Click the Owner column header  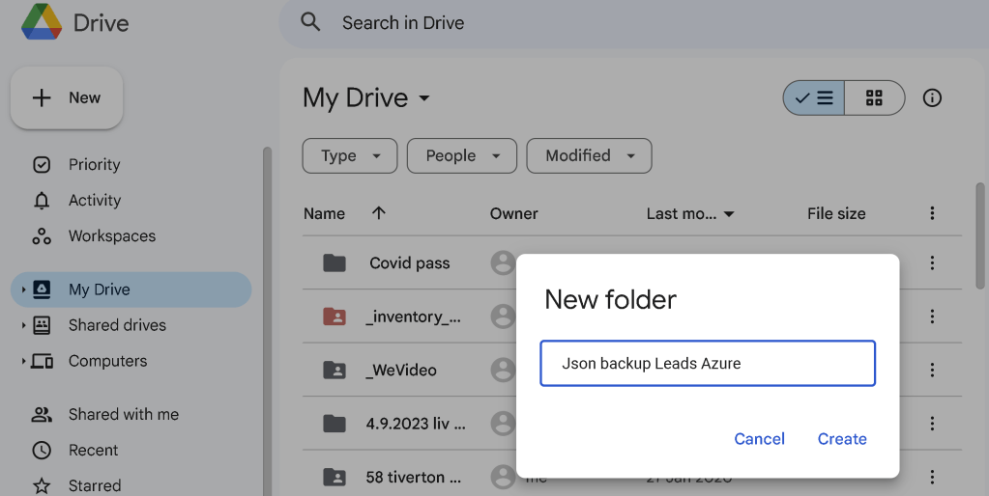tap(514, 214)
